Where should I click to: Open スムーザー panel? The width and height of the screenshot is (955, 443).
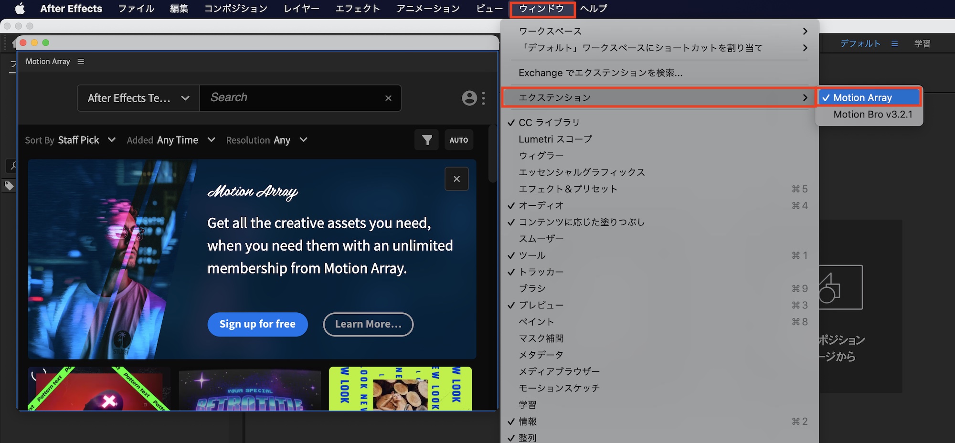click(x=660, y=239)
